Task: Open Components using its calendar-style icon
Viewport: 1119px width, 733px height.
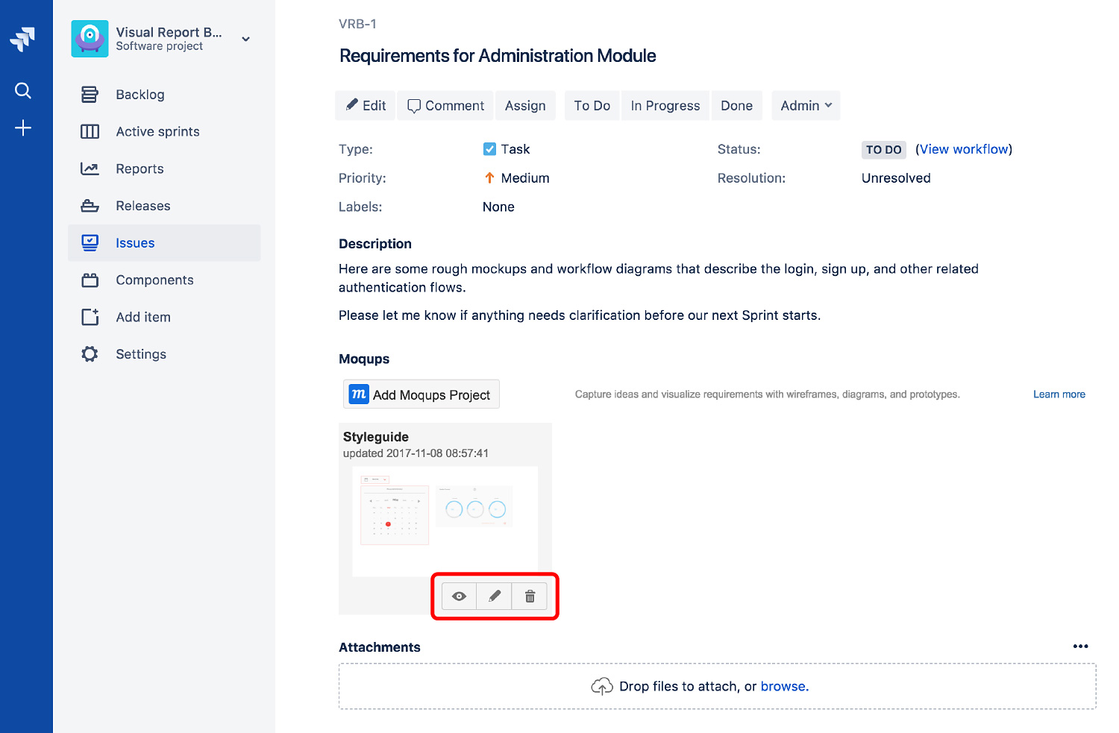Action: [x=90, y=280]
